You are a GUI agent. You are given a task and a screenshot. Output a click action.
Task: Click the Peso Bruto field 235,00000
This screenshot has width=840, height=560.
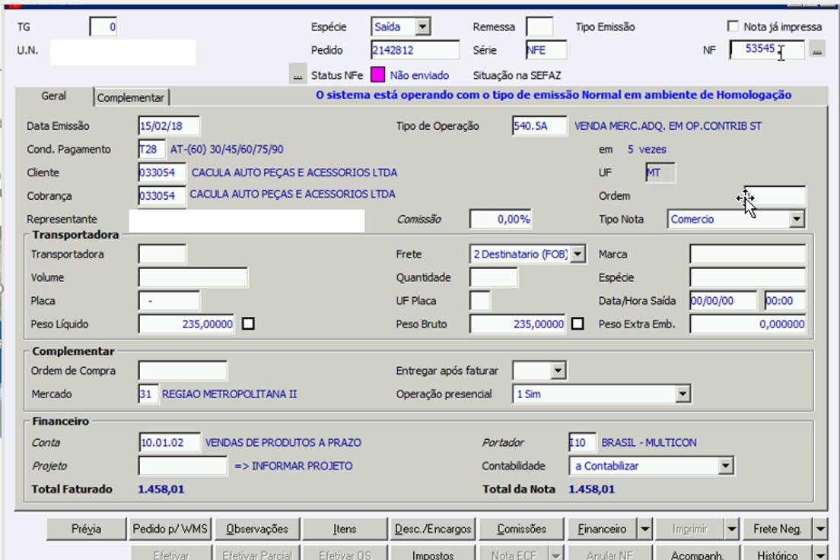(517, 324)
